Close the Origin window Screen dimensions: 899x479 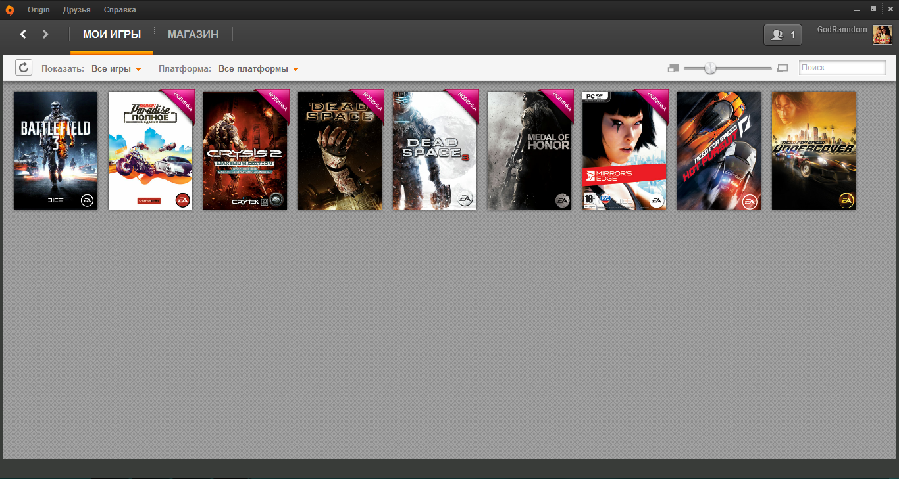coord(889,9)
